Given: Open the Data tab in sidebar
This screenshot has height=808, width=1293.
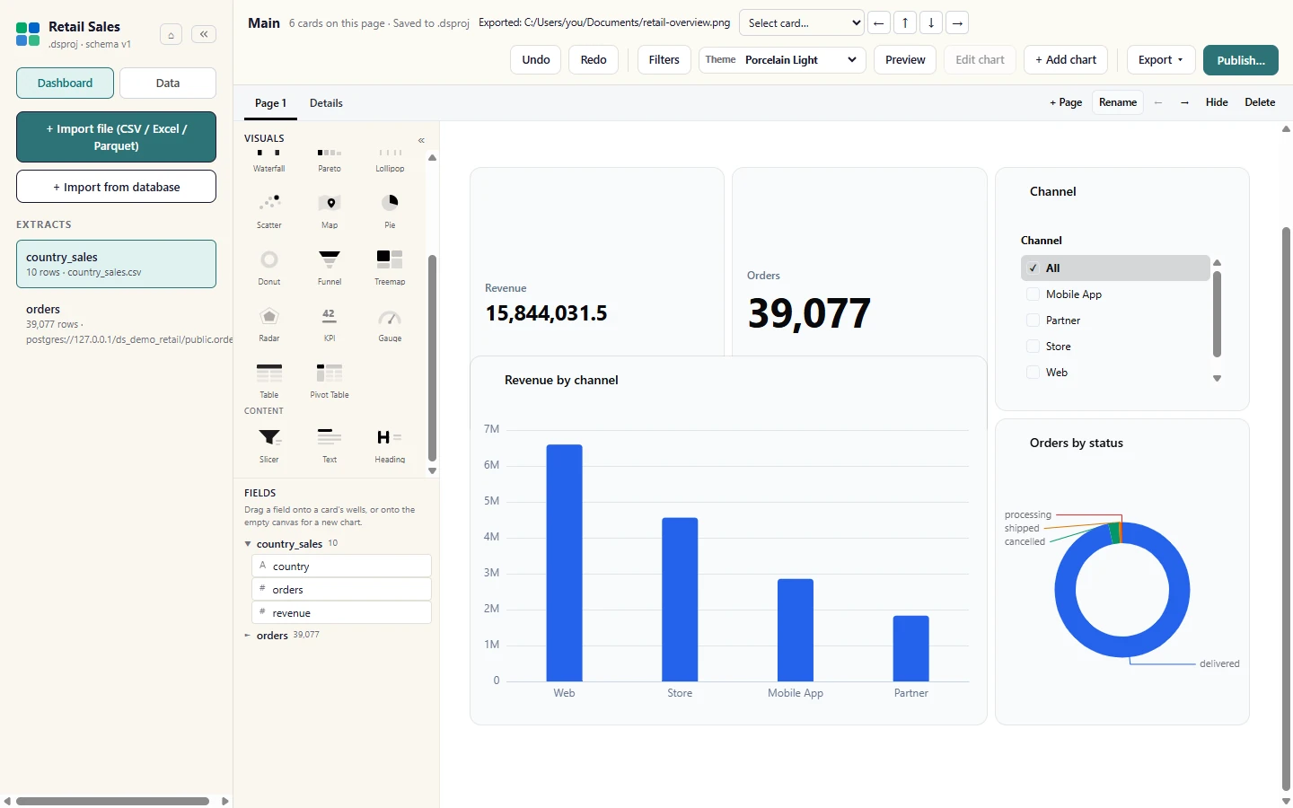Looking at the screenshot, I should (168, 83).
